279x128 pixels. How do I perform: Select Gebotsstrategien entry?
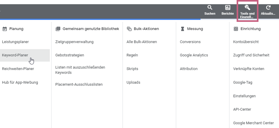[x=69, y=55]
